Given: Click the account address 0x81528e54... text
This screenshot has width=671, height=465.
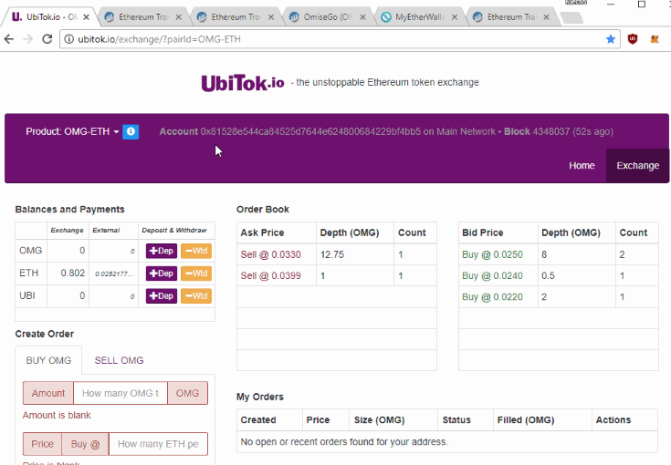Looking at the screenshot, I should point(310,131).
